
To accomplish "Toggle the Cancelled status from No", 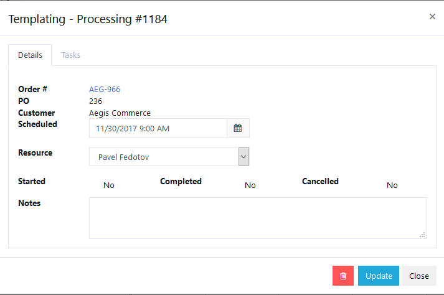I will coord(392,185).
